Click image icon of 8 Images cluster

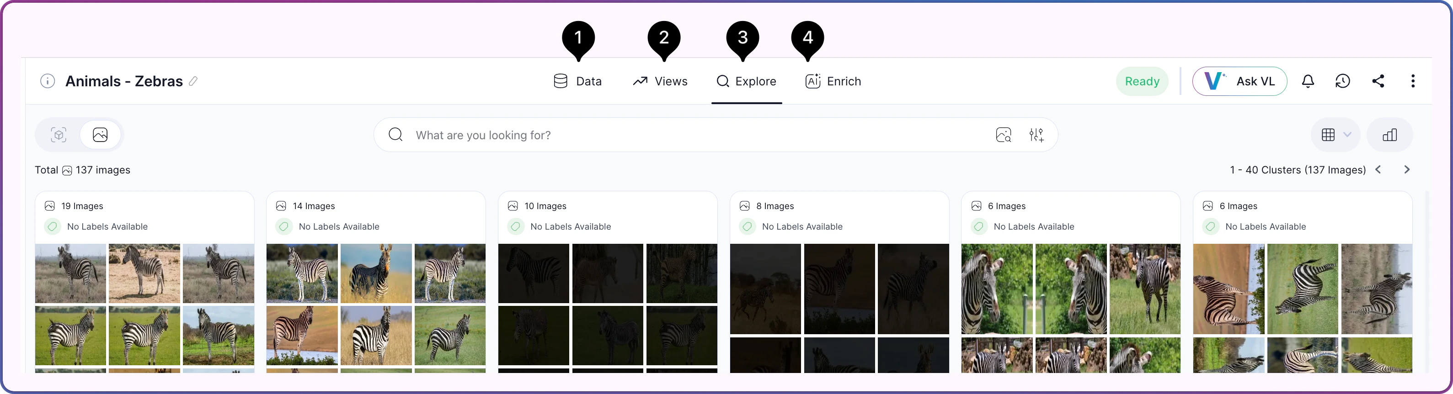click(x=744, y=206)
